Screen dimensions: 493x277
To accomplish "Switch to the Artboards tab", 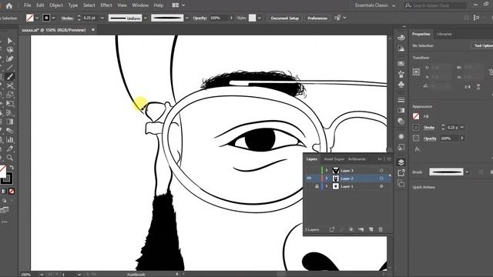I will click(x=357, y=159).
